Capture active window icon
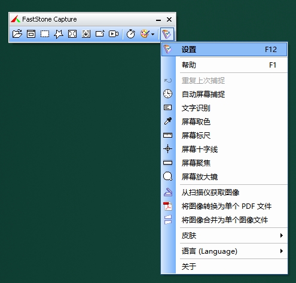The height and width of the screenshot is (283, 296). click(x=31, y=34)
